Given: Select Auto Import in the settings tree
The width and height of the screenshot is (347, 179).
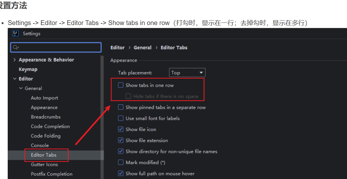Looking at the screenshot, I should click(44, 98).
